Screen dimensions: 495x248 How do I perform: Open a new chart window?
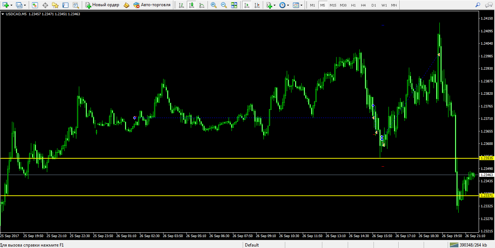pyautogui.click(x=5, y=5)
